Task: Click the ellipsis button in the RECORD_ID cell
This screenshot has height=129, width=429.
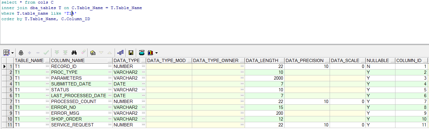Action: 110,66
